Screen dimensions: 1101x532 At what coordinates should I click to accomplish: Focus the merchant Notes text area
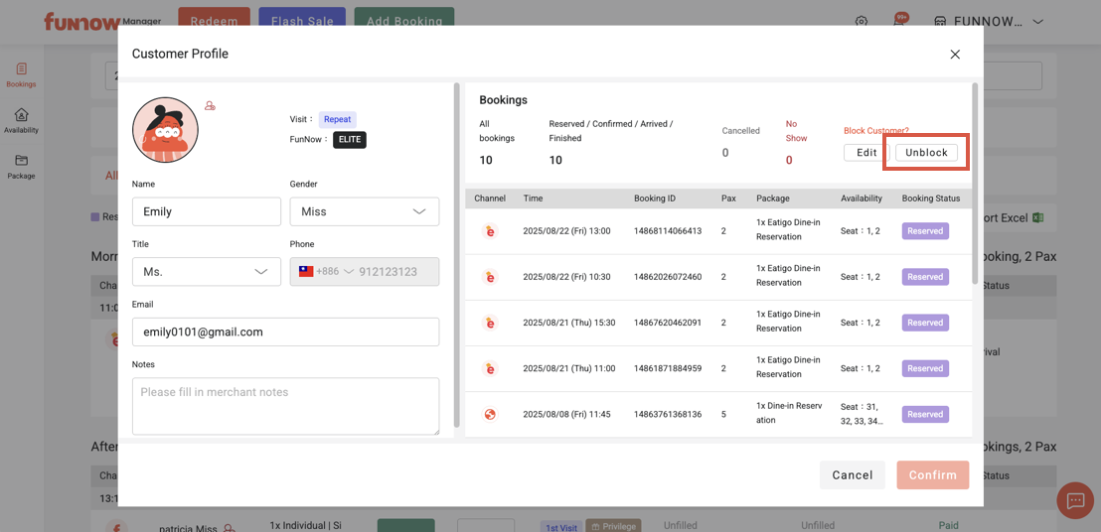[285, 405]
